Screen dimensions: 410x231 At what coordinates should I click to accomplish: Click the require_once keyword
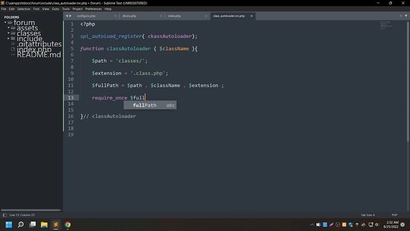click(x=110, y=98)
